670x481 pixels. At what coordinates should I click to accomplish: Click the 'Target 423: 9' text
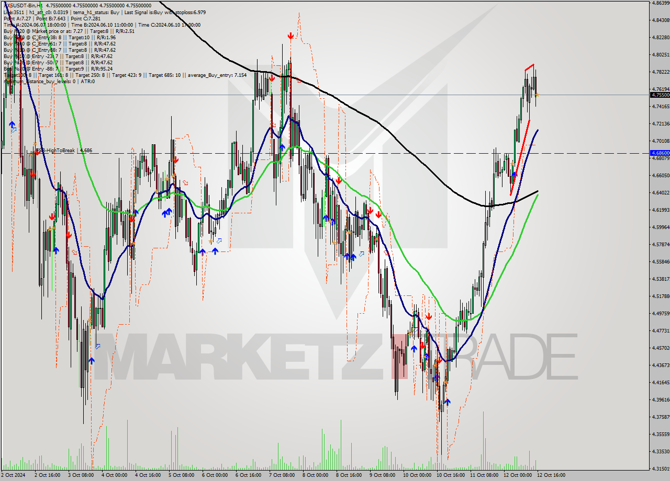tap(127, 75)
